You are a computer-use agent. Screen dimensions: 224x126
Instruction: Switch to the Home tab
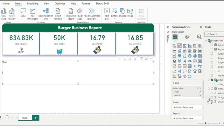(x=6, y=3)
